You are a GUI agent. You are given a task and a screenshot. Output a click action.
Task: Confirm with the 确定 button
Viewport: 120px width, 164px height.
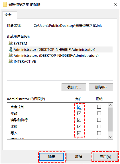point(52,157)
